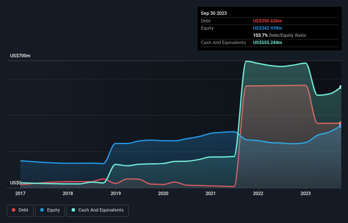Toggle Cash And Equivalents legend button

(97, 210)
